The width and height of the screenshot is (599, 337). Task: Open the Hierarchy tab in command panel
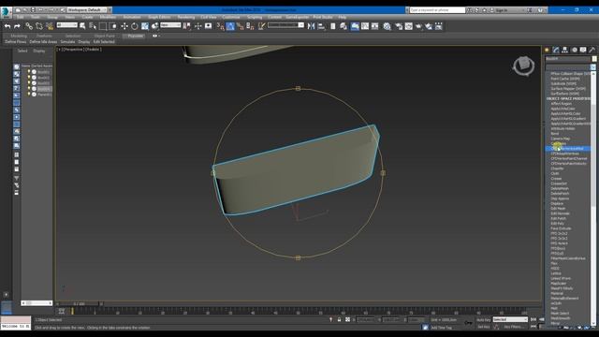pyautogui.click(x=565, y=50)
